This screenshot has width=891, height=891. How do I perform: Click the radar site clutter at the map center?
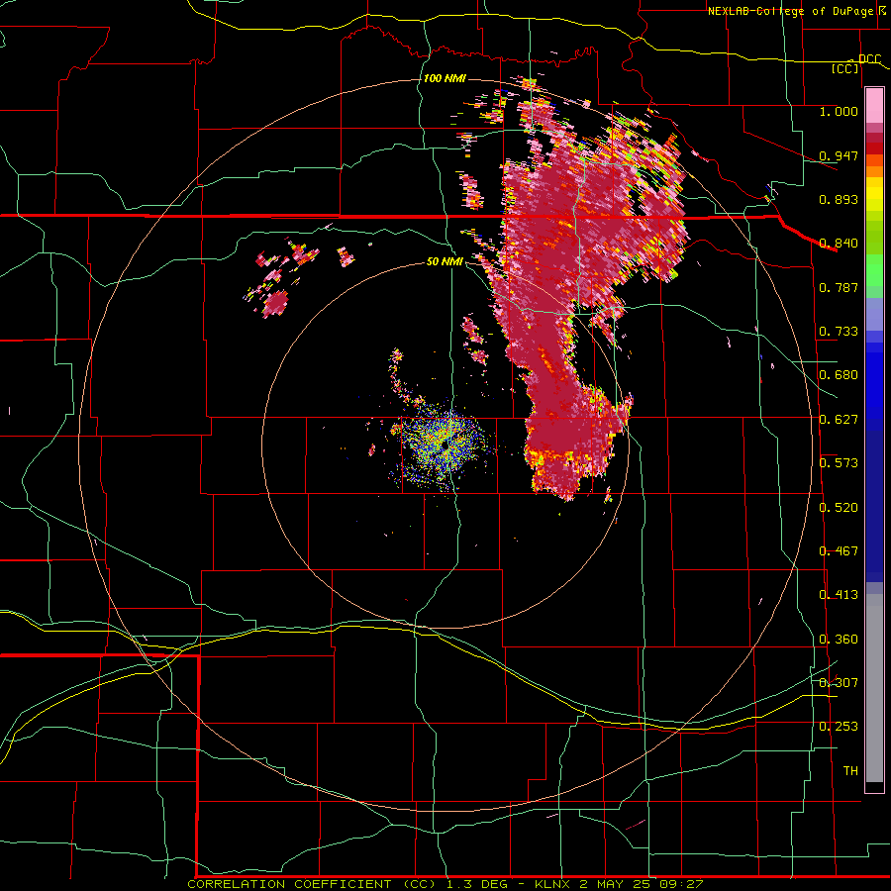coord(444,444)
